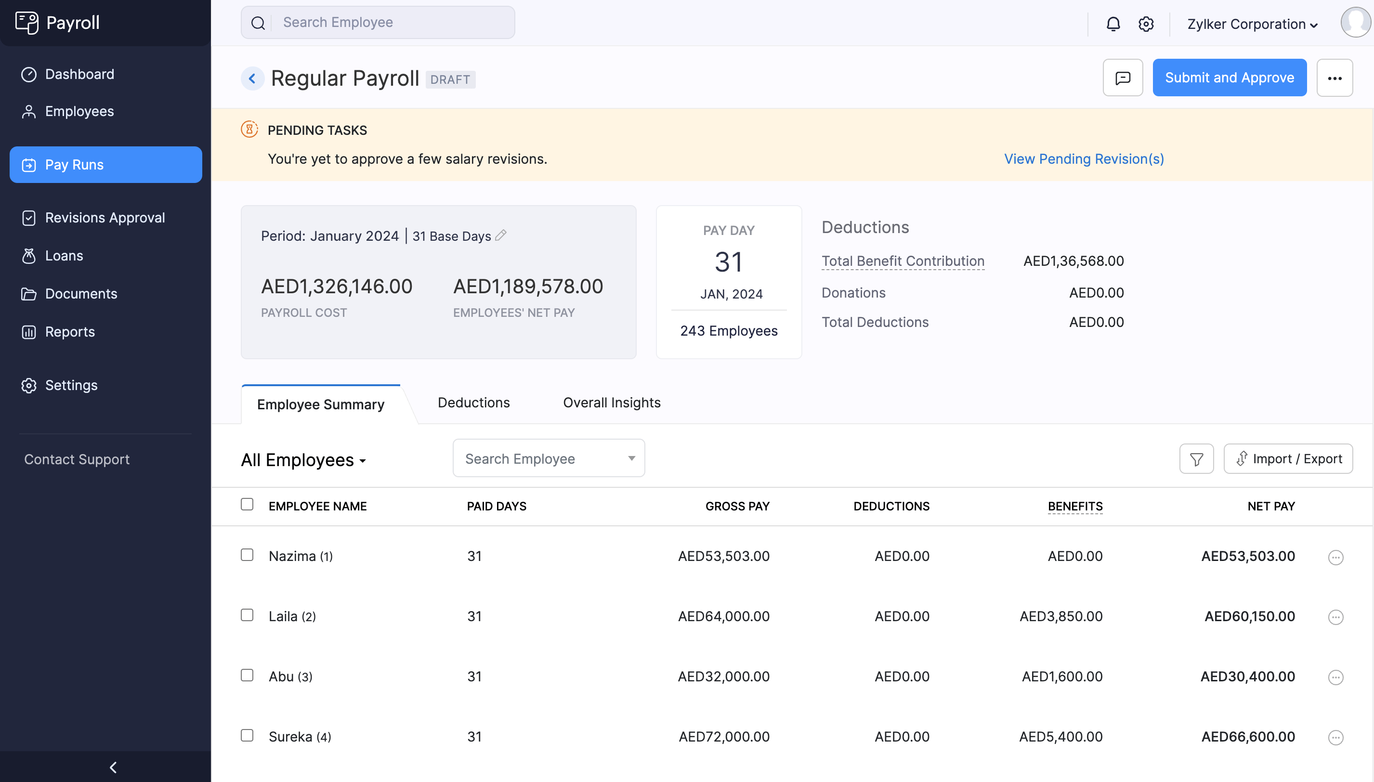Check the row for Laila

(x=247, y=615)
